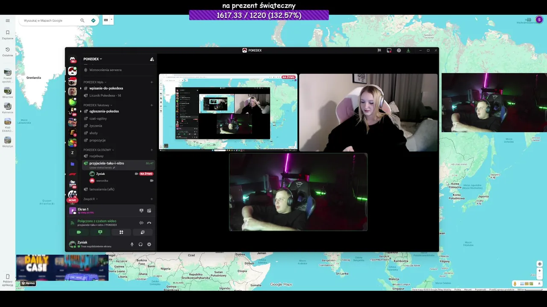Stop streaming Ekran 1 via monitor icon
Screen dimensions: 547x307
[x=141, y=210]
